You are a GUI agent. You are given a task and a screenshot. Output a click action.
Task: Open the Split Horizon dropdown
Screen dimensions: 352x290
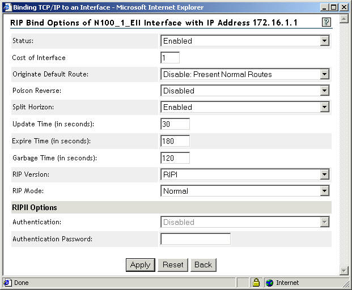(245, 107)
